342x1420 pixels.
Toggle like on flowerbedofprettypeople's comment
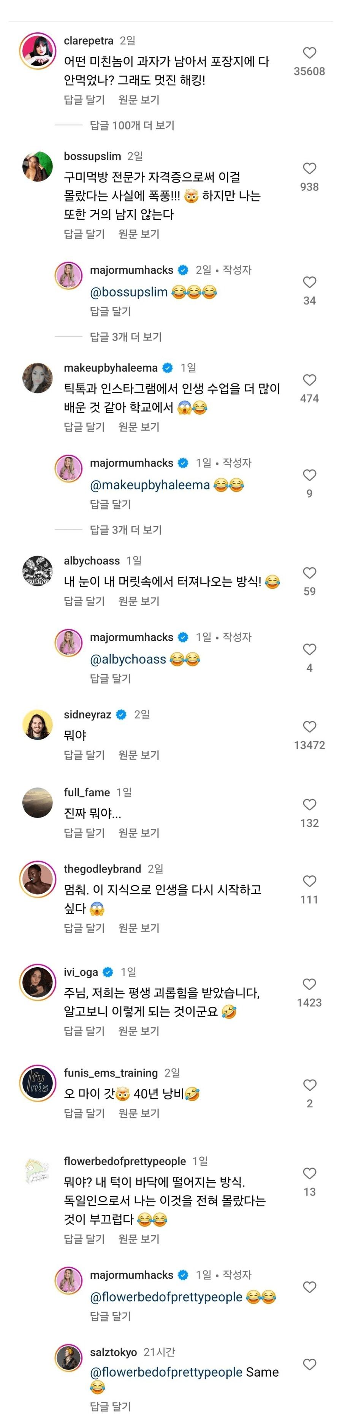point(310,1173)
